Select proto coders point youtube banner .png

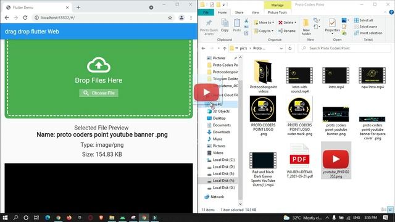tap(336, 121)
